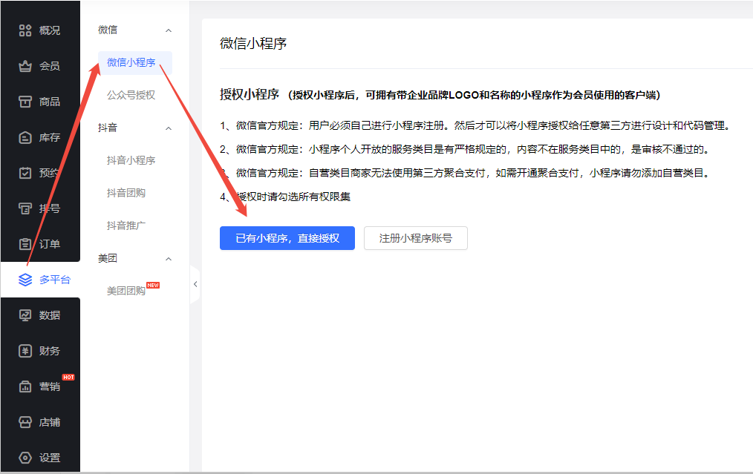Click the 授权小程序 heading text
This screenshot has width=753, height=474.
pos(250,94)
